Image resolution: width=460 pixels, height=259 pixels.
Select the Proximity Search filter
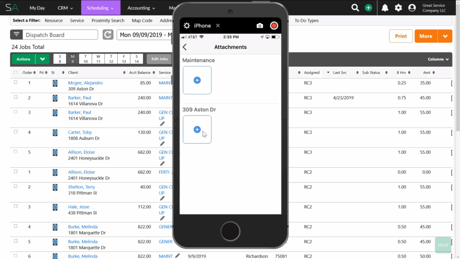(108, 21)
